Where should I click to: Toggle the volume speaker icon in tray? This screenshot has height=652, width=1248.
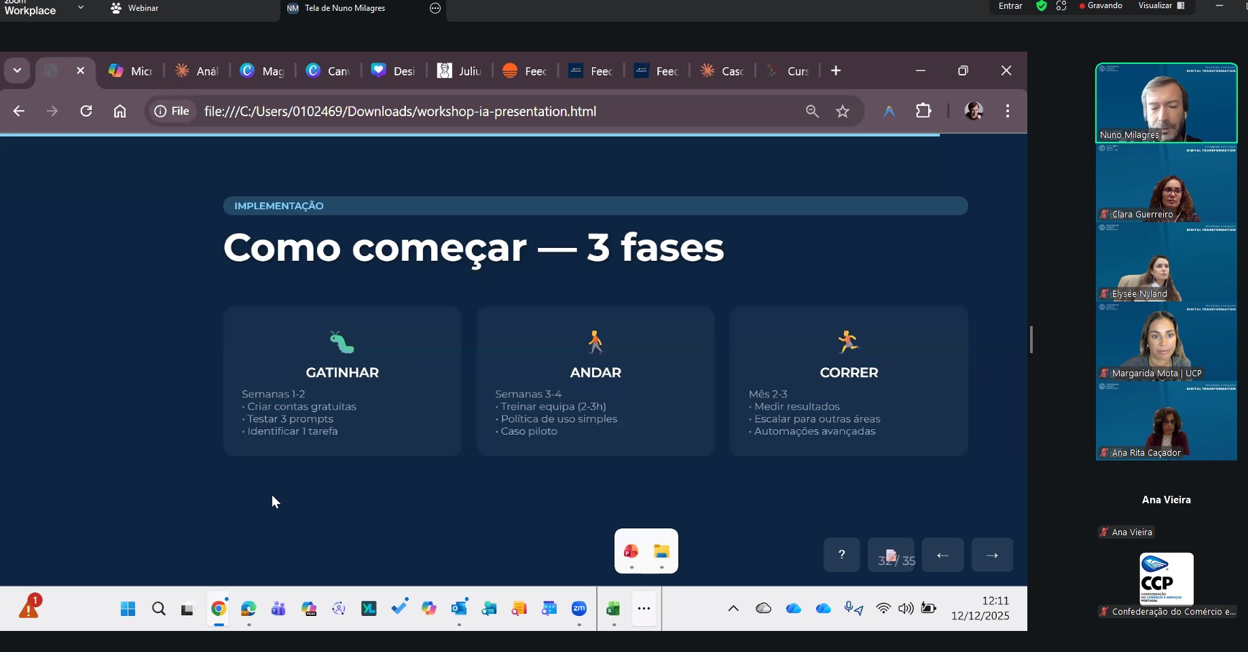point(906,609)
